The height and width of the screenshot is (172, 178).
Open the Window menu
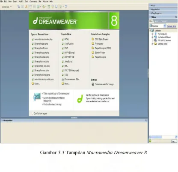pos(45,1)
